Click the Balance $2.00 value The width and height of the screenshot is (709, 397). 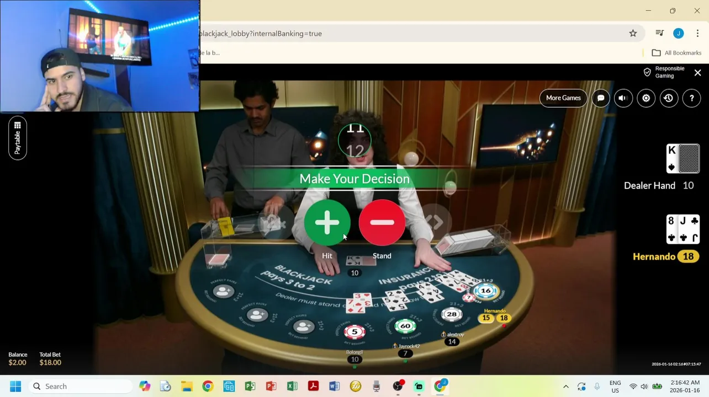click(x=17, y=363)
